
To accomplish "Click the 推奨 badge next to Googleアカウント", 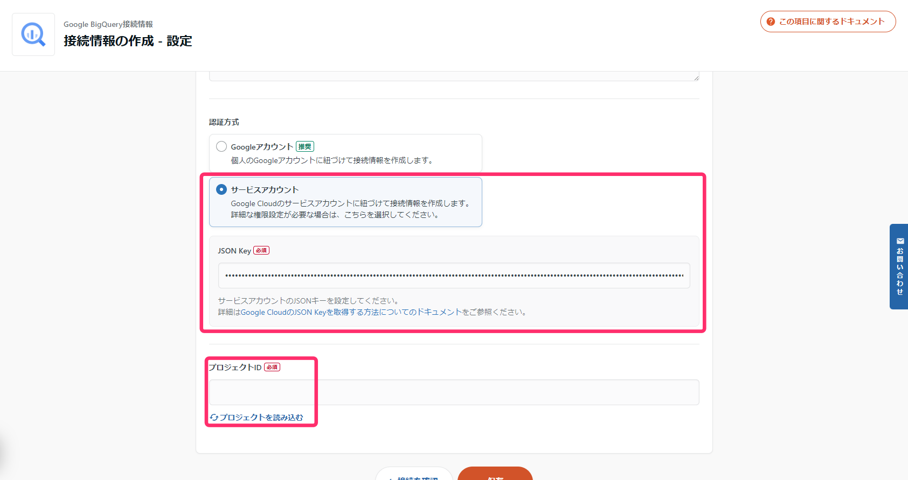I will 305,146.
